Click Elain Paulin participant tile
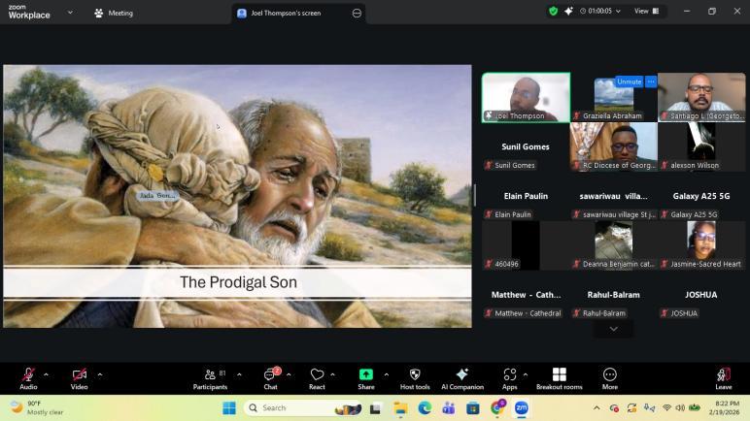 coord(526,196)
